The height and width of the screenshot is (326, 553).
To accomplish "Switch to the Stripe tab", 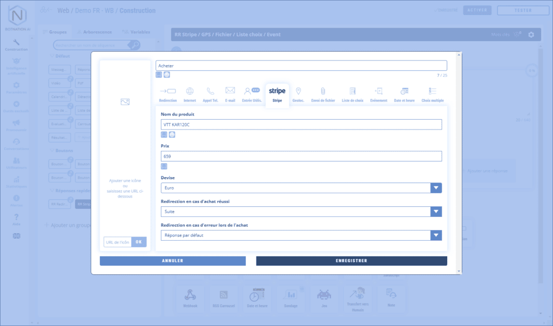I will coord(277,94).
